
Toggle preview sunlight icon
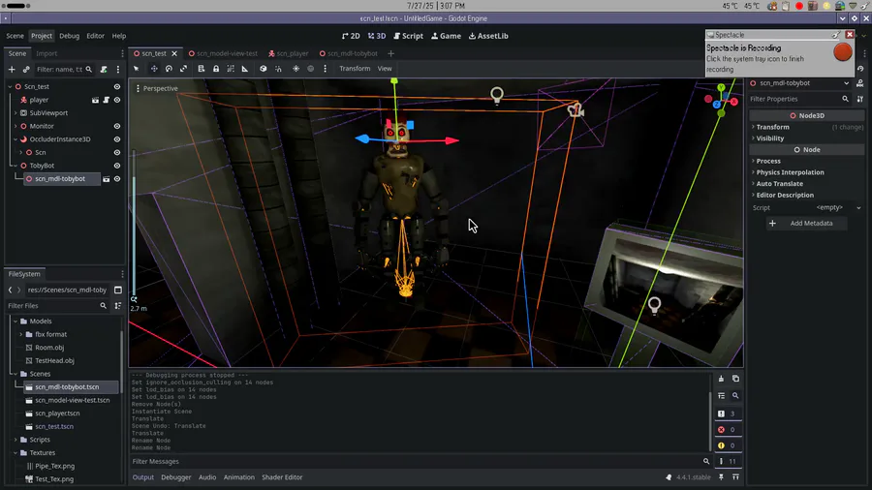point(296,69)
